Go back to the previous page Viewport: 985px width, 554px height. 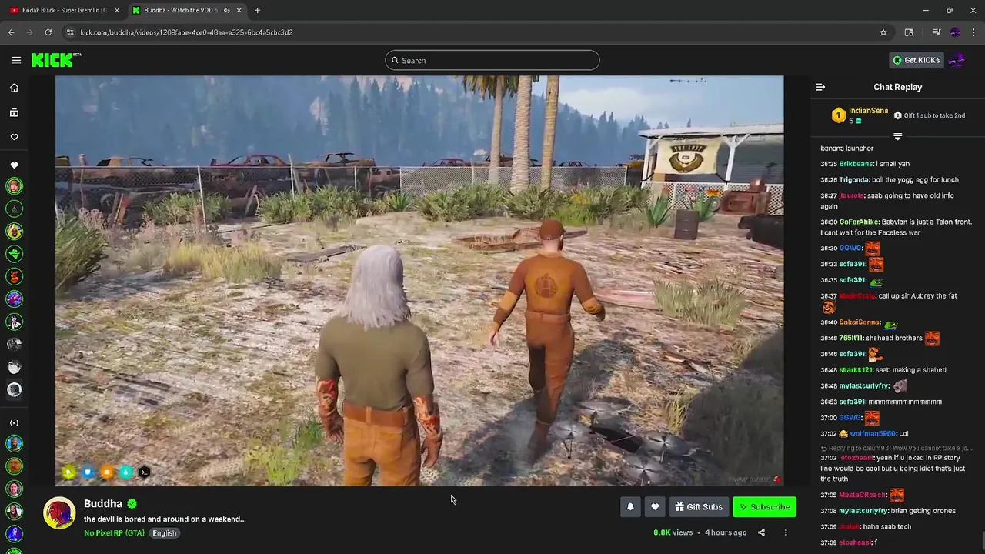pos(11,32)
